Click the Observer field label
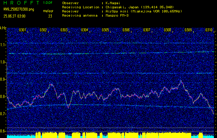217x138 pixels. click(70, 3)
